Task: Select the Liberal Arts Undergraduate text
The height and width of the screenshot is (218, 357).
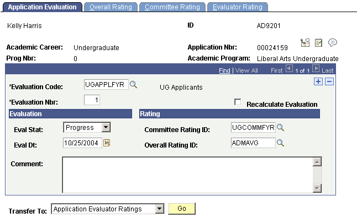Action: [x=297, y=59]
